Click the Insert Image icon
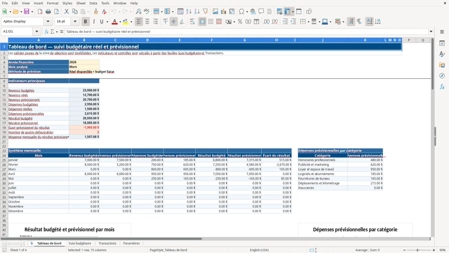Viewport: 449px width, 253px height. 216,12
